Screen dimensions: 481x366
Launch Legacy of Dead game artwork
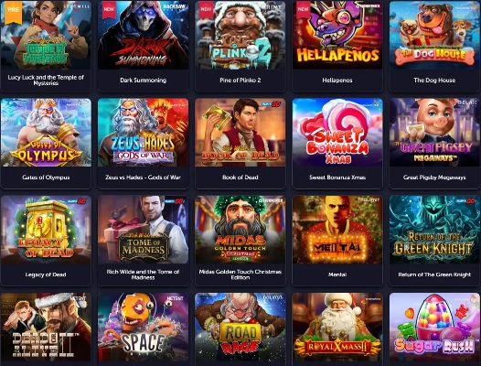46,230
